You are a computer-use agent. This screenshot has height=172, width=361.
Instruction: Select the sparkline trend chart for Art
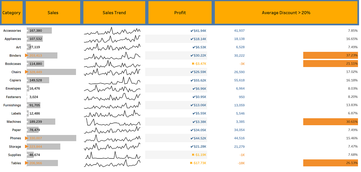coord(112,47)
